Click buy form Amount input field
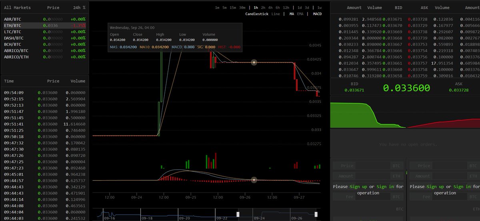 373,176
